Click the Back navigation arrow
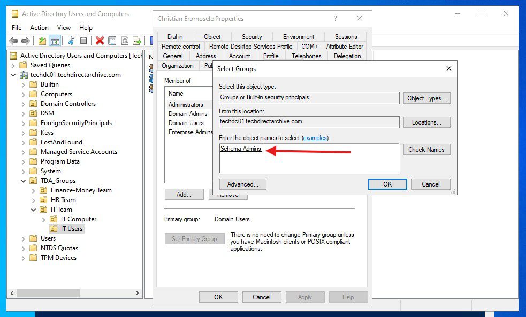526x317 pixels. point(13,40)
